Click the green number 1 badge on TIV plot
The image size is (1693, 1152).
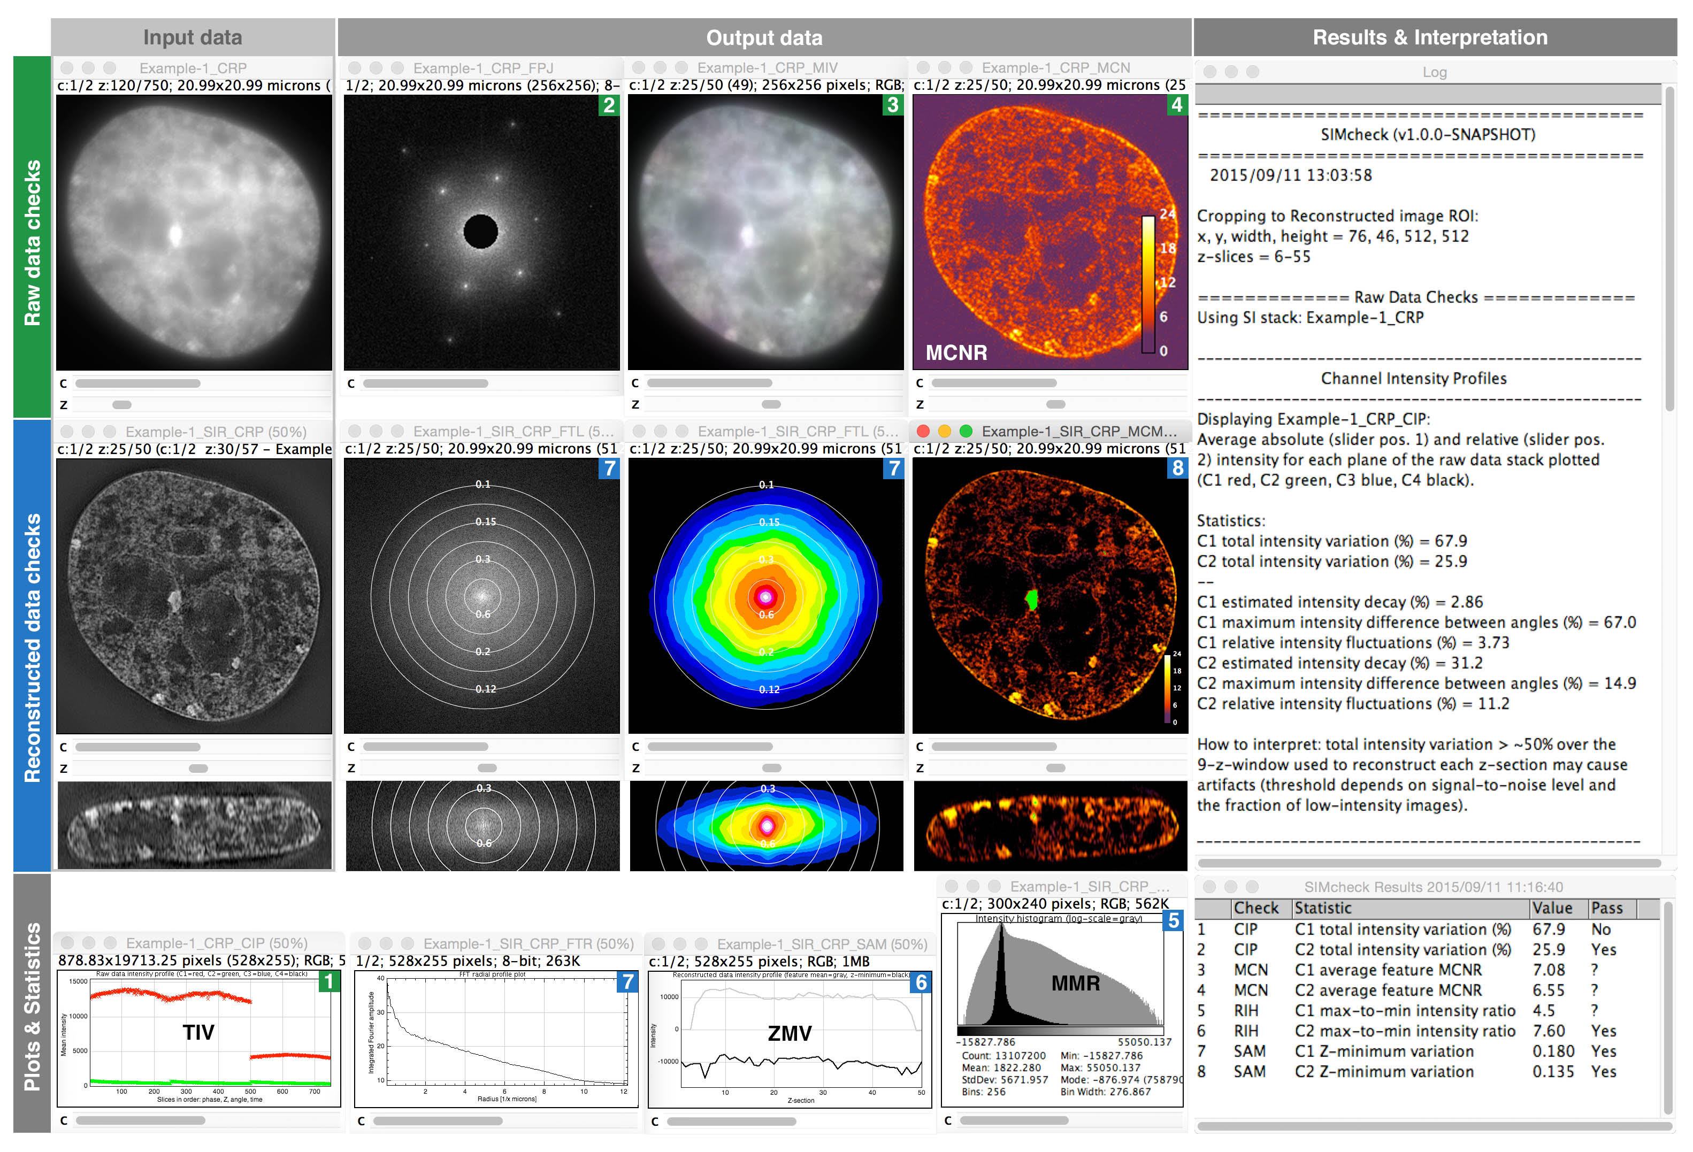point(330,981)
